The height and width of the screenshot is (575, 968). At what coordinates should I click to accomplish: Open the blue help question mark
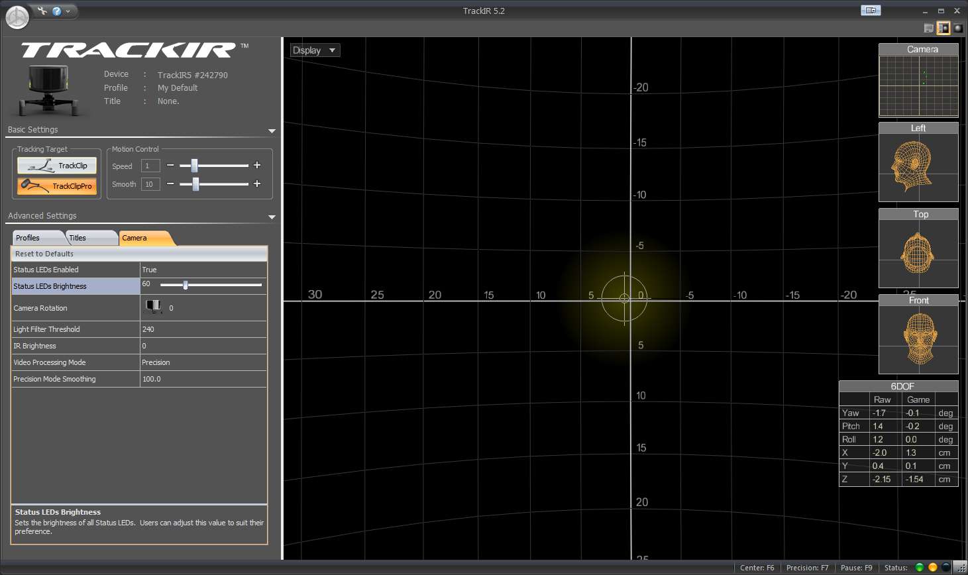(x=57, y=11)
